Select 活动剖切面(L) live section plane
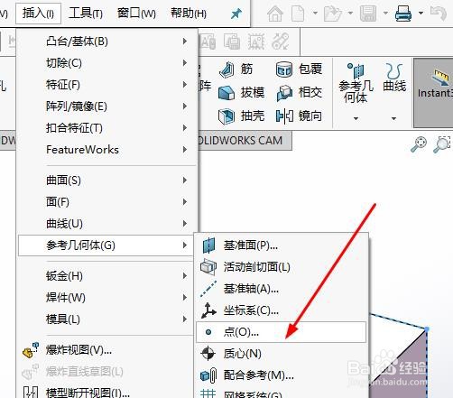 tap(281, 267)
